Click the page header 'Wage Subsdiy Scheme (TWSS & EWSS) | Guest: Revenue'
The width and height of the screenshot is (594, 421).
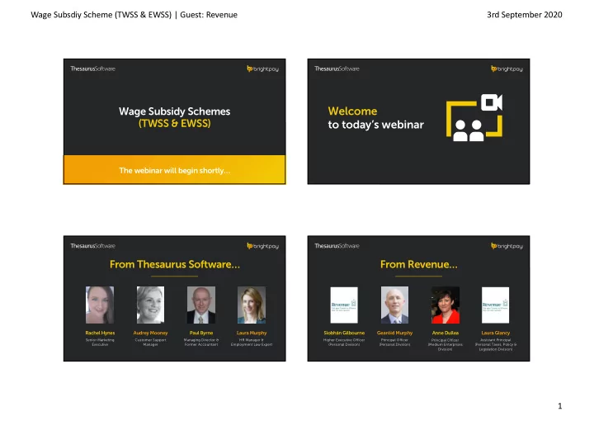point(134,15)
